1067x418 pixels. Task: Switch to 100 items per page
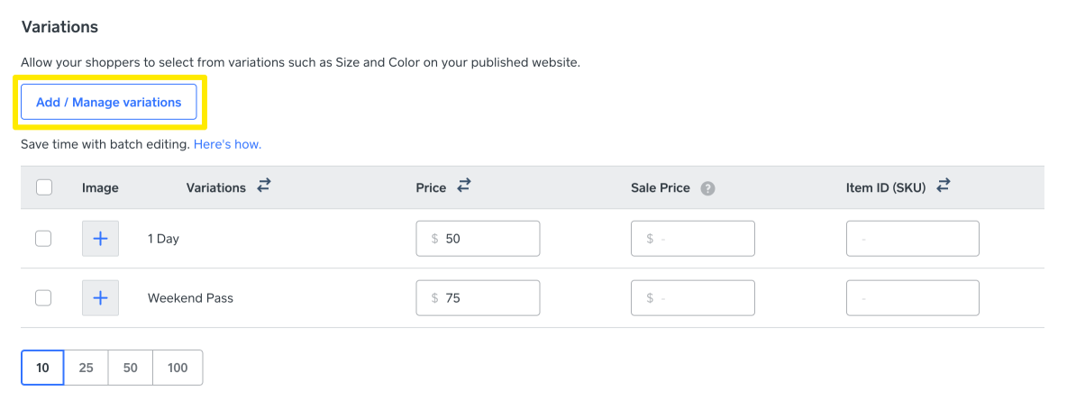coord(178,368)
